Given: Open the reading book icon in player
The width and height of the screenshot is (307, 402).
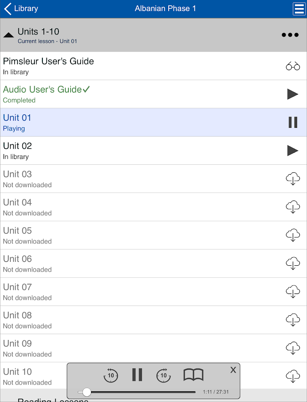Looking at the screenshot, I should click(193, 375).
